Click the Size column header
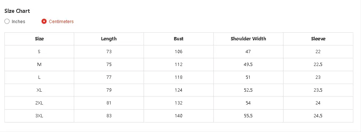Screen dimensions: 361x132 pos(39,39)
